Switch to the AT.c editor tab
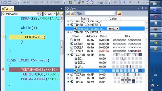The width and height of the screenshot is (162, 91). pos(5,9)
